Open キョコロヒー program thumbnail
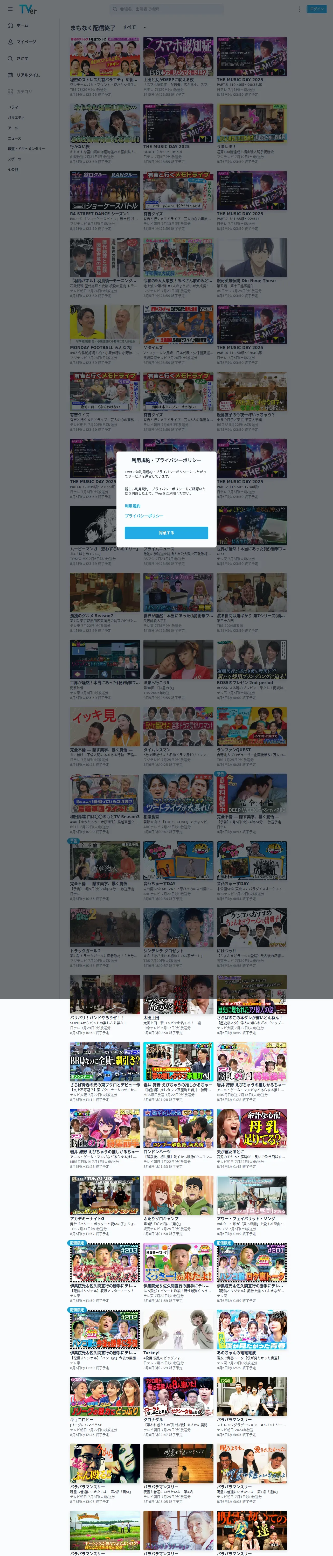 [105, 1397]
